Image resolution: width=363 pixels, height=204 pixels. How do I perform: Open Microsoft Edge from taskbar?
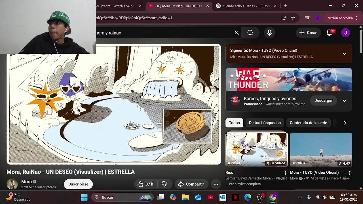[x=248, y=197]
